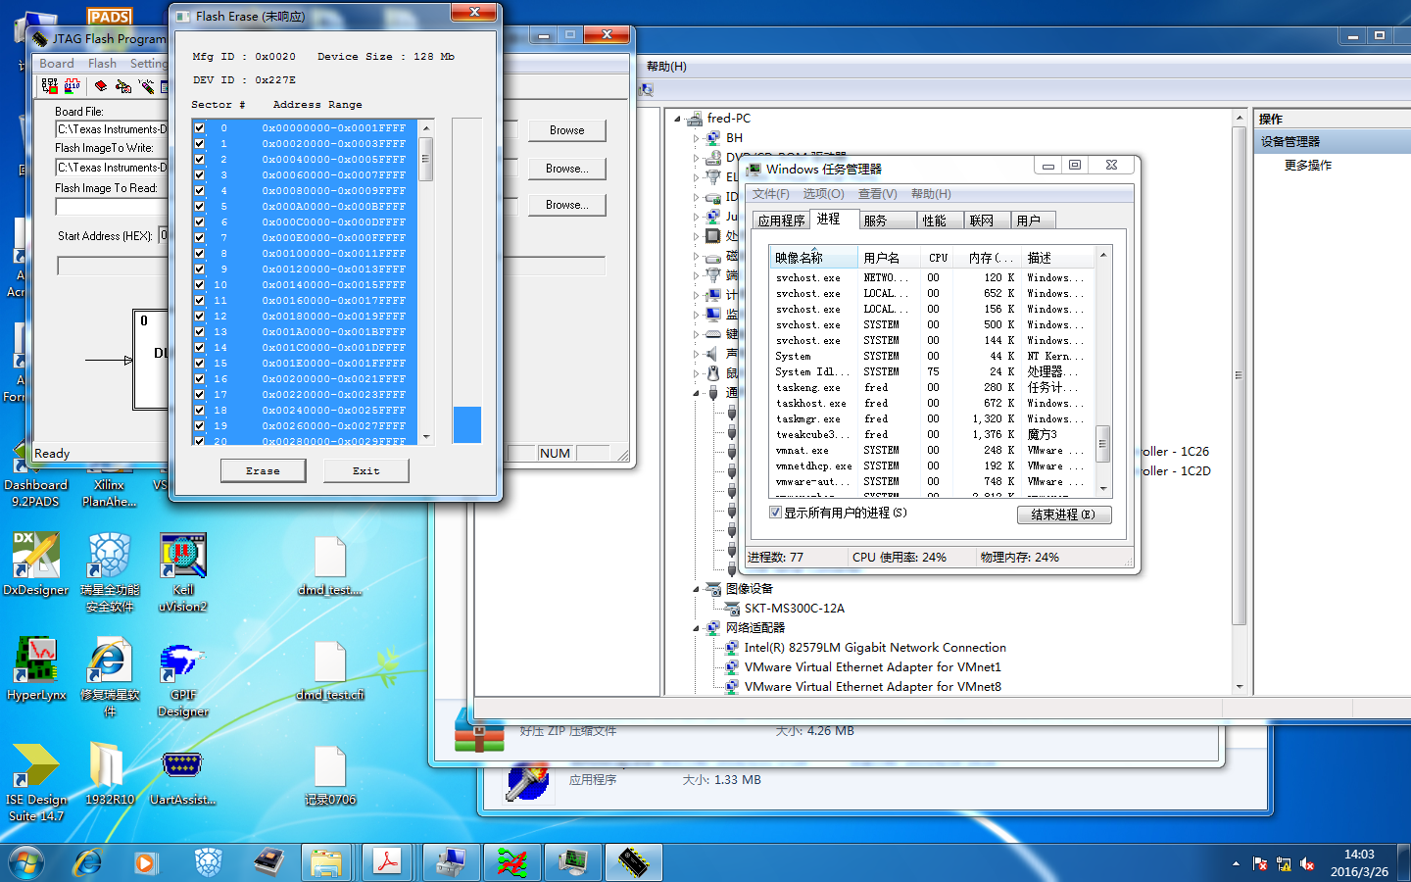
Task: Collapse the 图像设备 device category
Action: [x=697, y=589]
